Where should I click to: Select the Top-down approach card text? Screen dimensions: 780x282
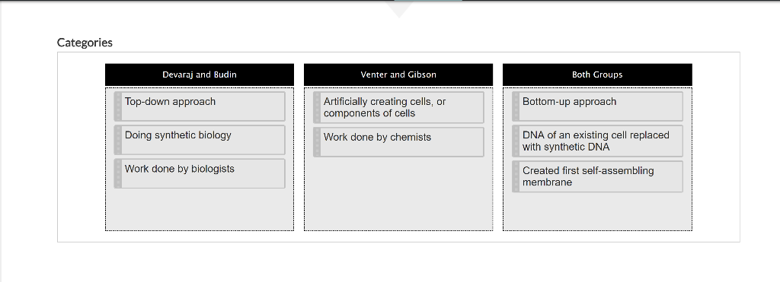[170, 102]
